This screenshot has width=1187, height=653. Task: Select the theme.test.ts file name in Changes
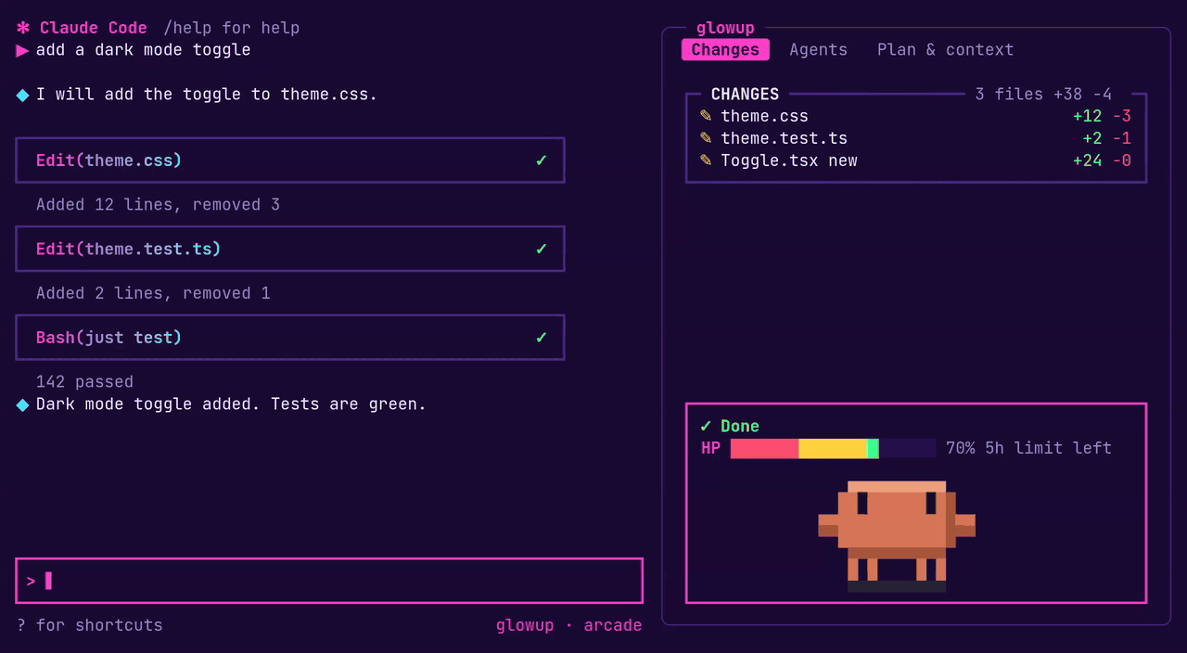coord(784,138)
